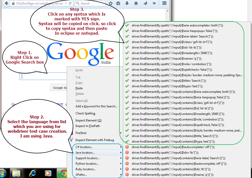Open Google Chrome from the taskbar

point(62,173)
